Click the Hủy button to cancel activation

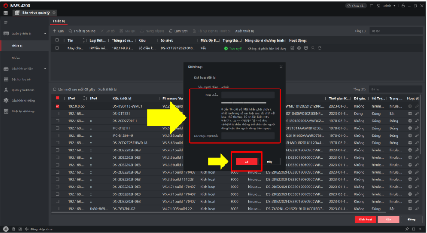pos(269,161)
